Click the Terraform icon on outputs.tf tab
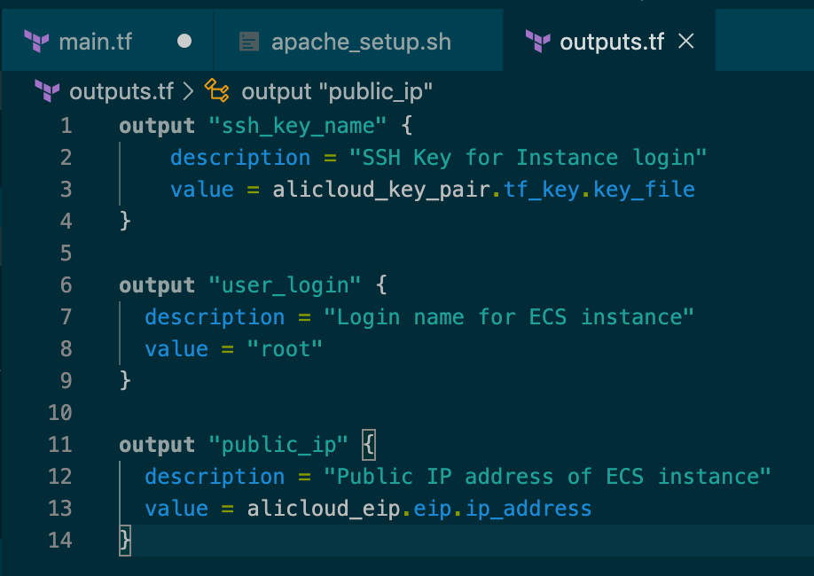The width and height of the screenshot is (814, 576). (537, 42)
